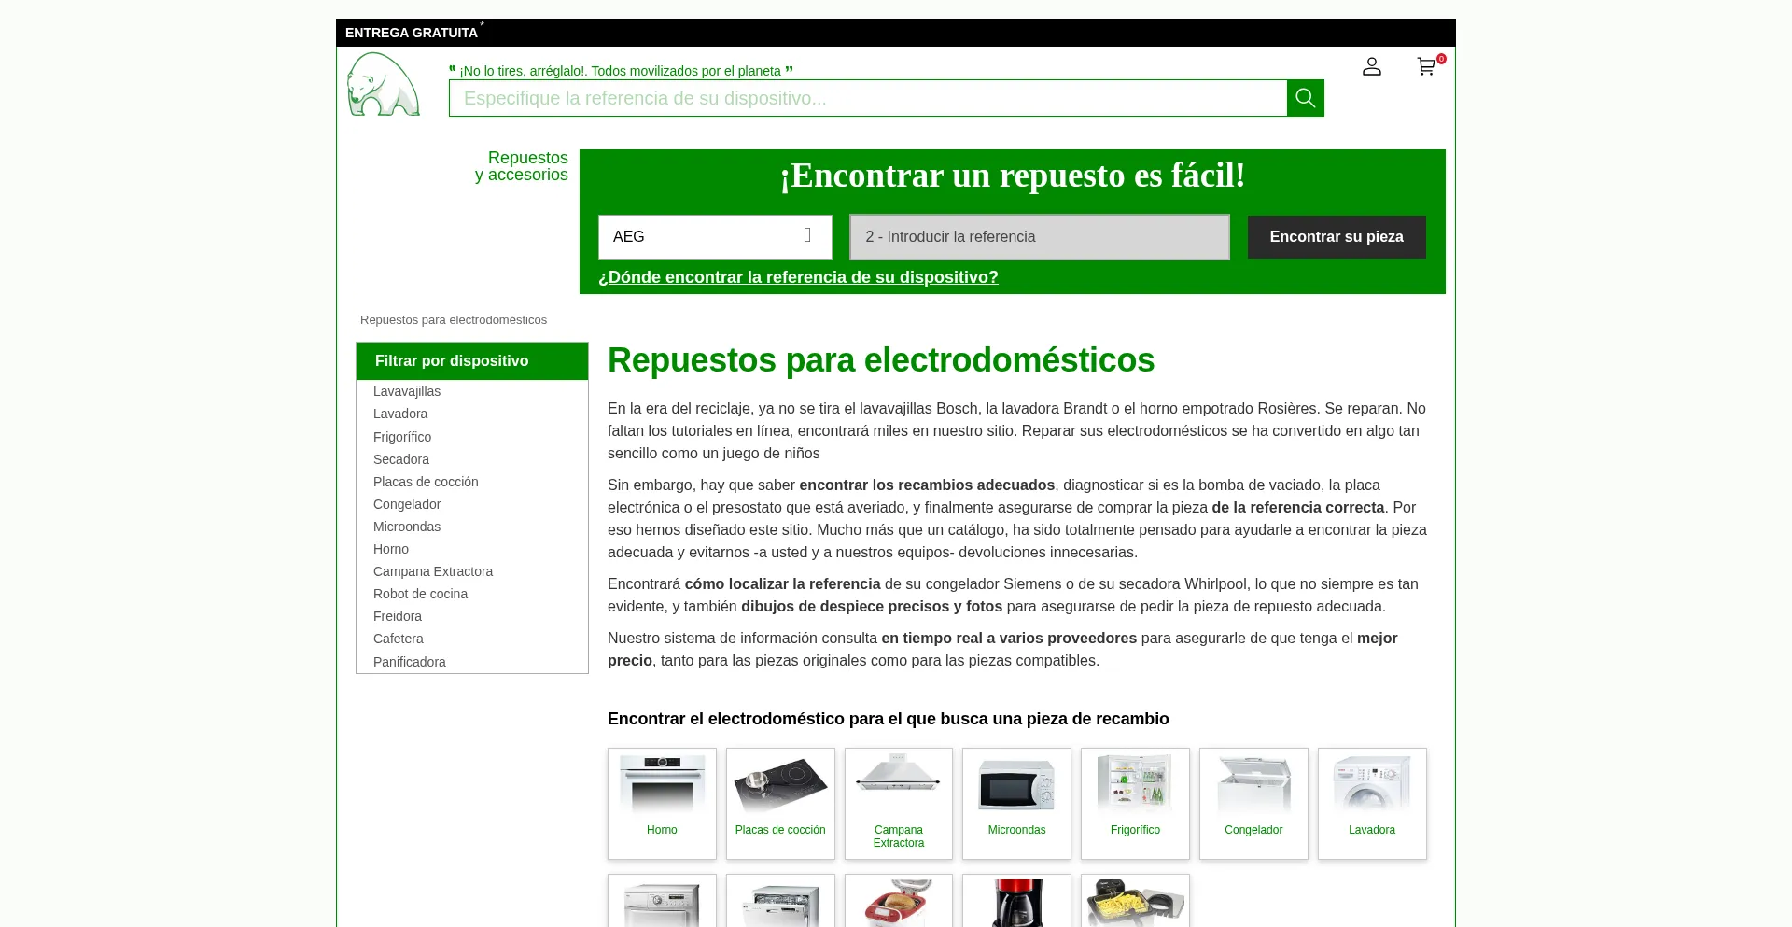Click 'Repuestos para electrodomésticos' breadcrumb
Screen dimensions: 1792x927
pyautogui.click(x=454, y=320)
